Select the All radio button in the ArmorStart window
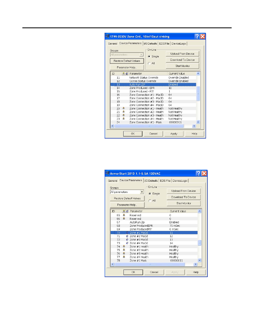This screenshot has width=254, height=329. tap(150, 201)
